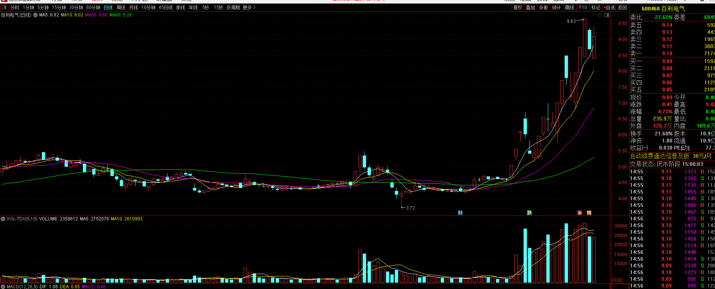Select the 10分钟 period tab
This screenshot has height=289, width=715.
tap(149, 7)
